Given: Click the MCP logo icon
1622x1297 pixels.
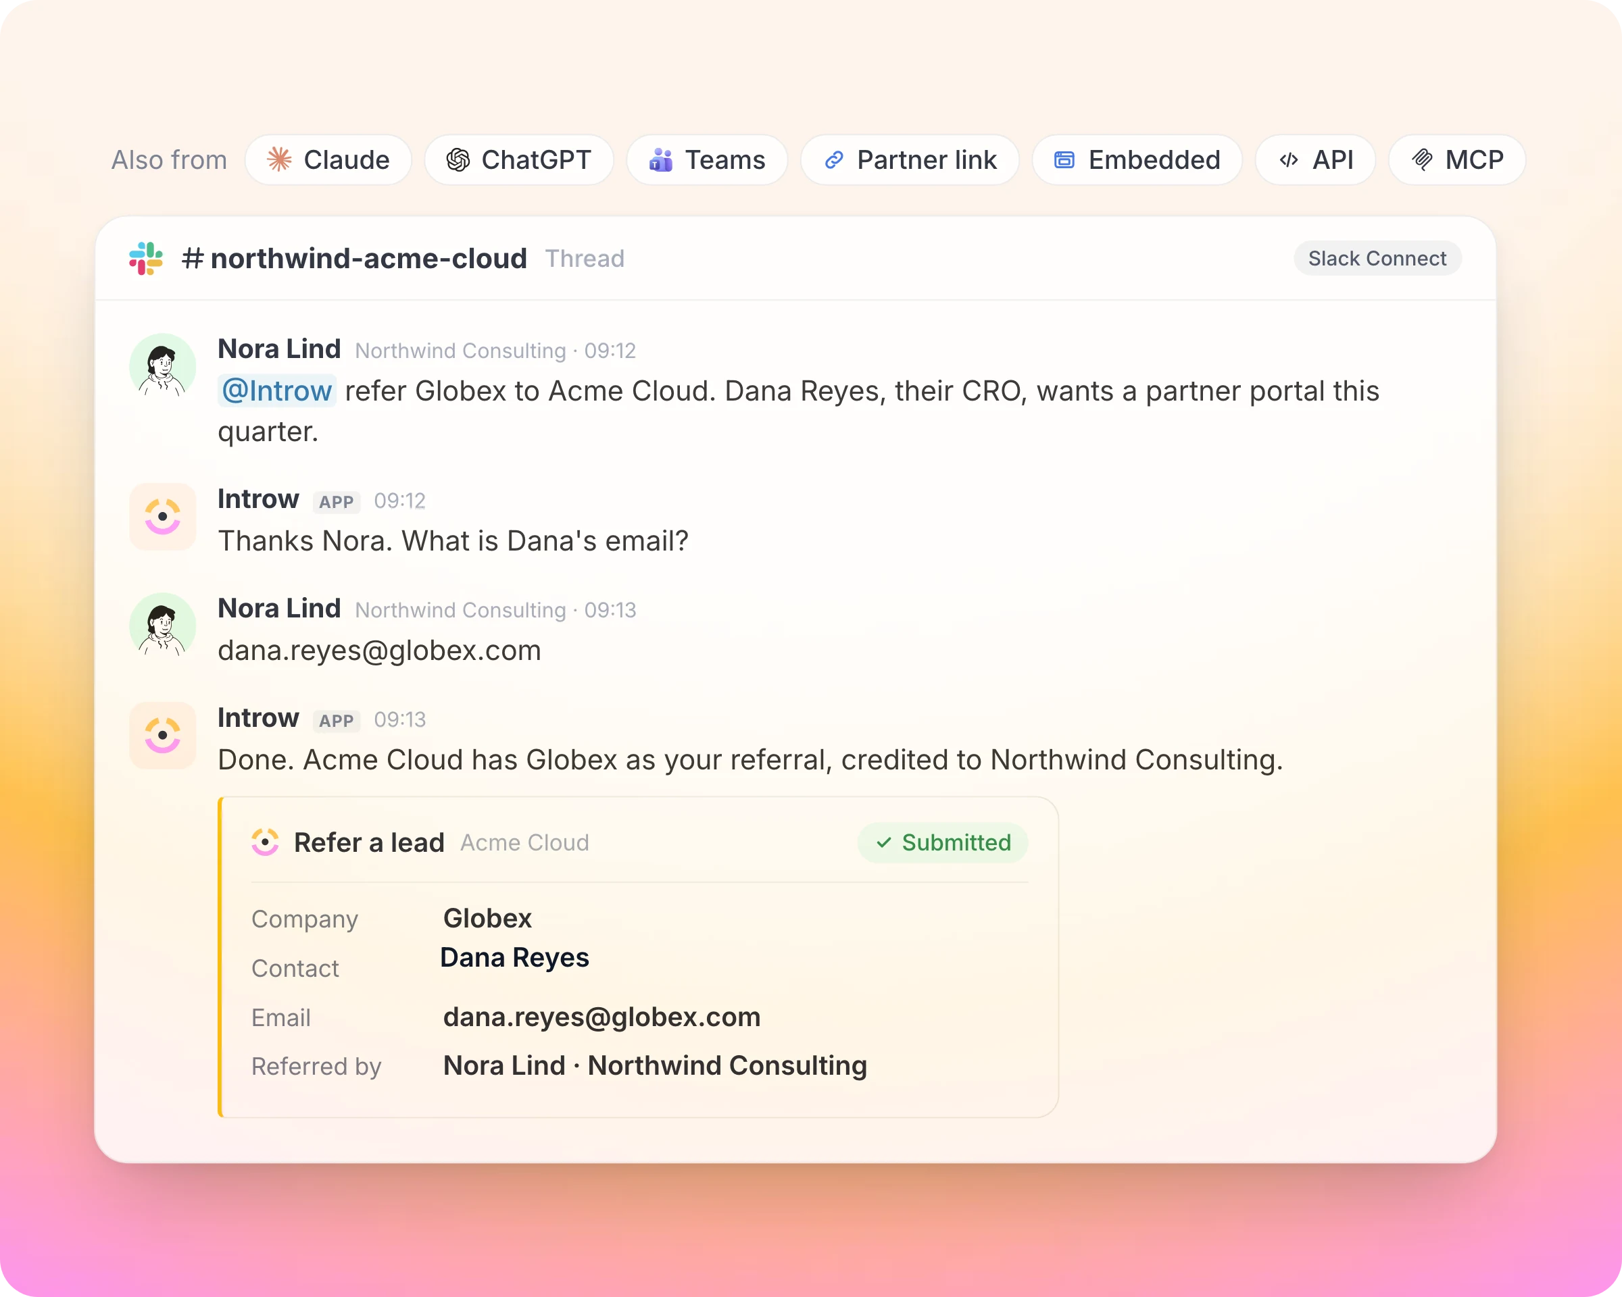Looking at the screenshot, I should click(1422, 159).
